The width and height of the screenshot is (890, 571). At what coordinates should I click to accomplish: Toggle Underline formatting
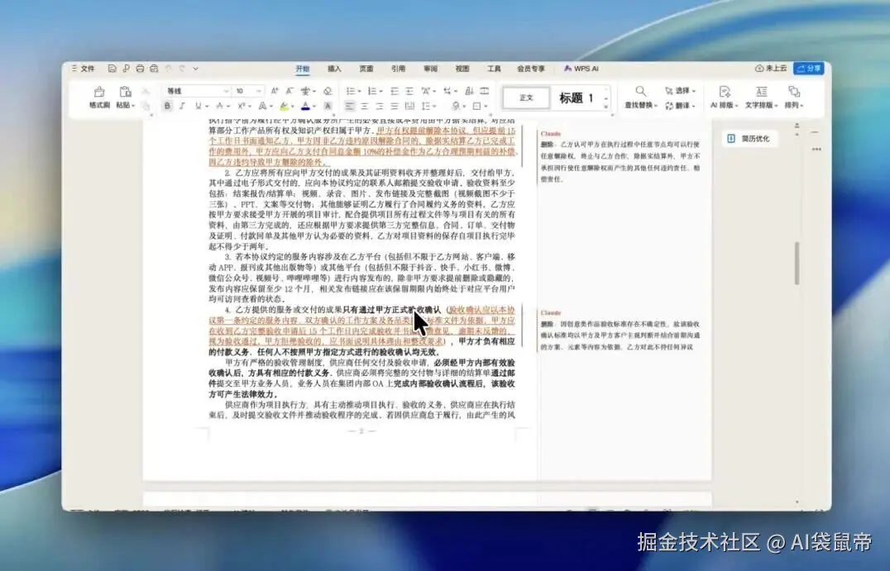click(x=198, y=106)
